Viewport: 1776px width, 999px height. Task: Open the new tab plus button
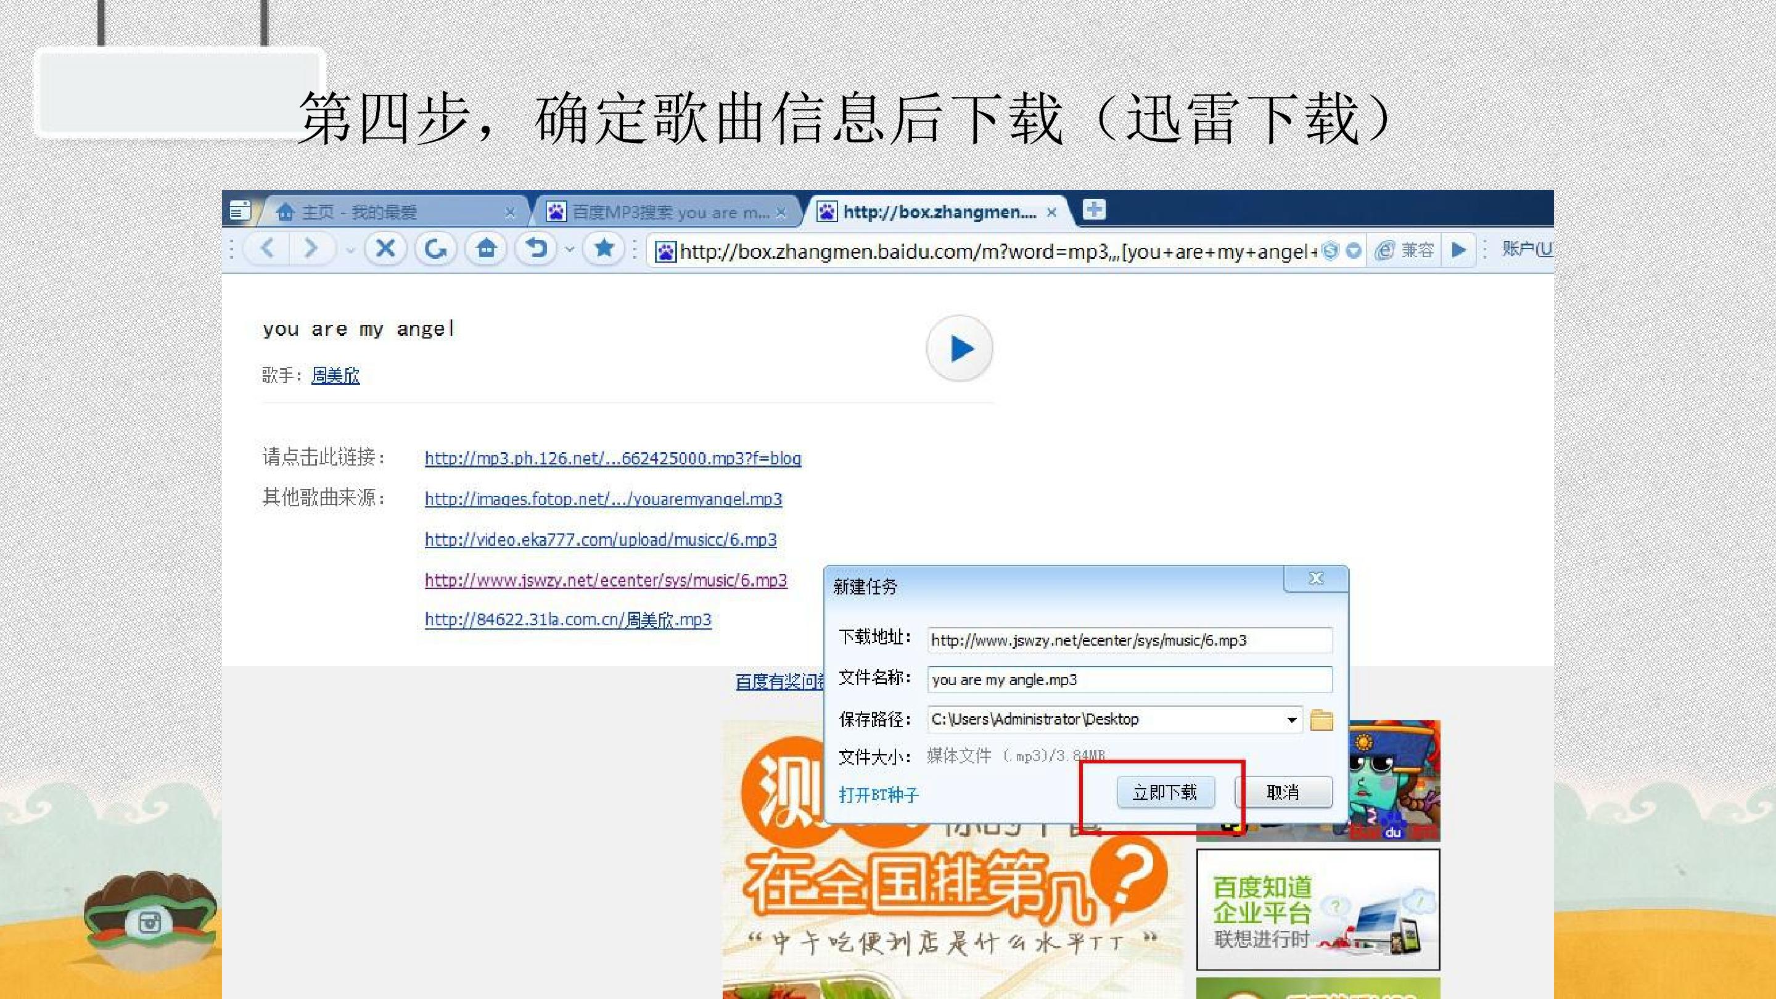point(1094,209)
